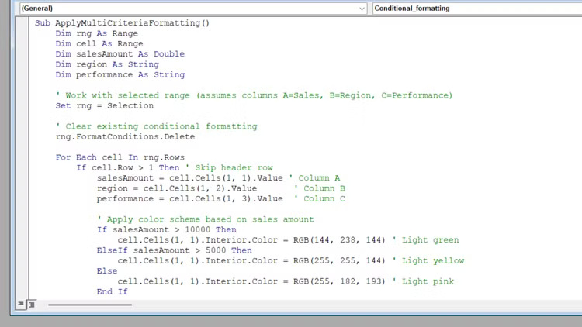The image size is (582, 327).
Task: Click the 'Light pink' comment
Action: pos(423,281)
